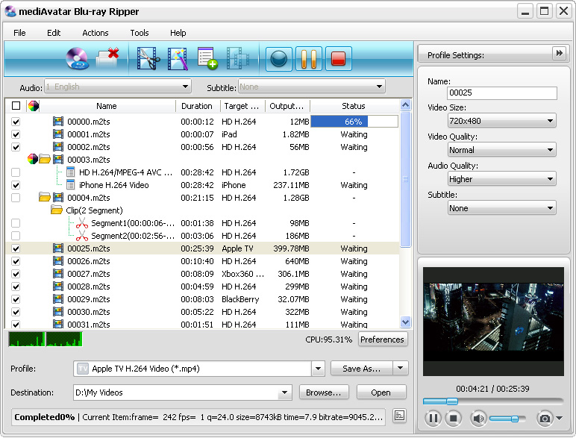
Task: Open the Effects tool with magic wand
Action: [x=178, y=58]
